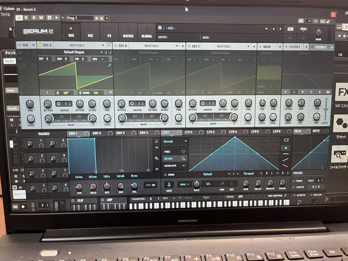Switch to the FX tab
Screen dimensions: 348x261
(109, 32)
